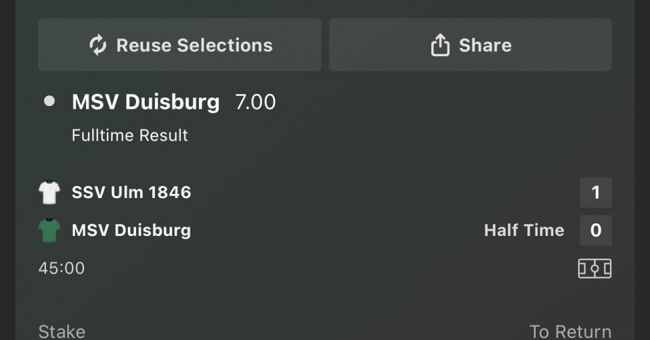Click the To Return label
This screenshot has width=650, height=340.
coord(570,331)
